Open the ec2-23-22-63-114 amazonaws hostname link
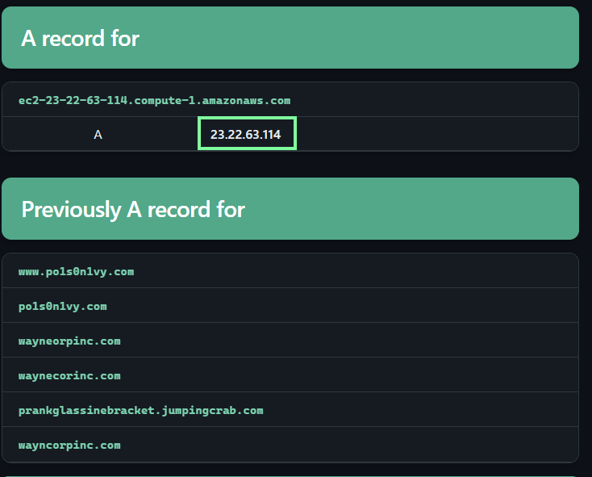The height and width of the screenshot is (477, 592). click(x=154, y=100)
